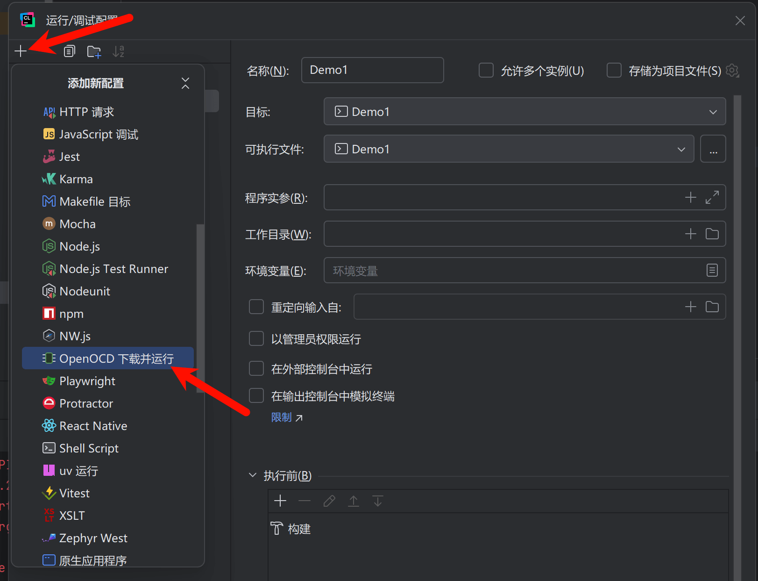The image size is (758, 581).
Task: Click the add new configuration plus icon
Action: point(21,51)
